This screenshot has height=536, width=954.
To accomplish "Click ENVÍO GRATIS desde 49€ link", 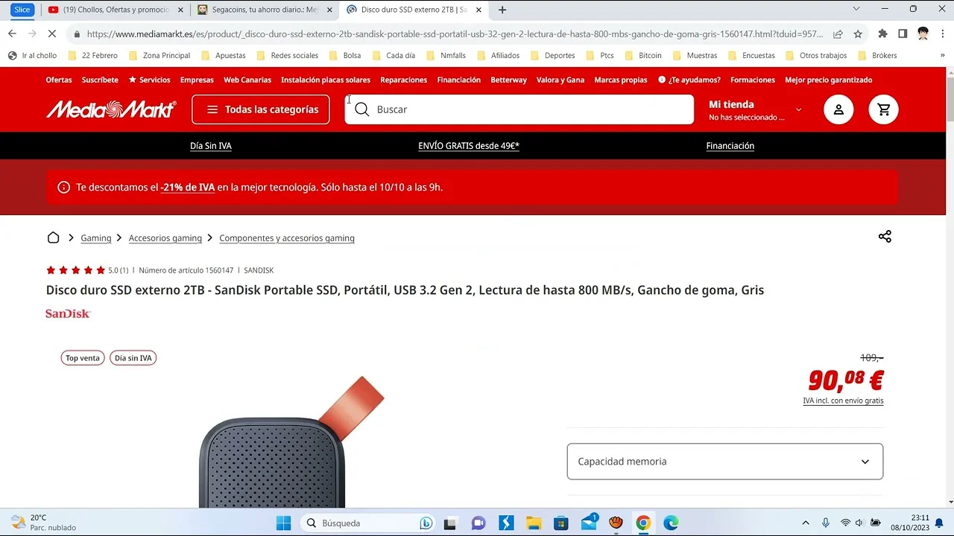I will (469, 146).
